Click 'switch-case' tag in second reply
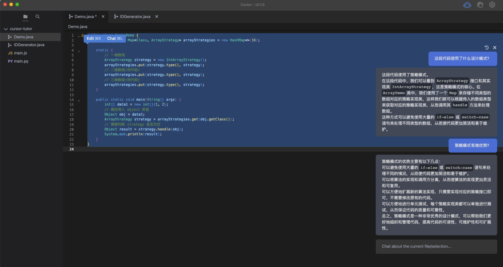 (x=459, y=168)
